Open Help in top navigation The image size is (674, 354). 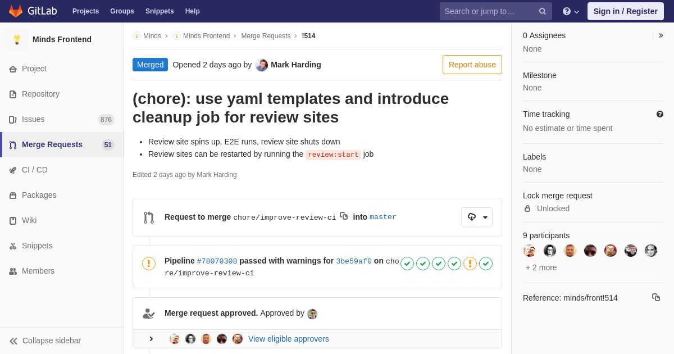(x=193, y=11)
